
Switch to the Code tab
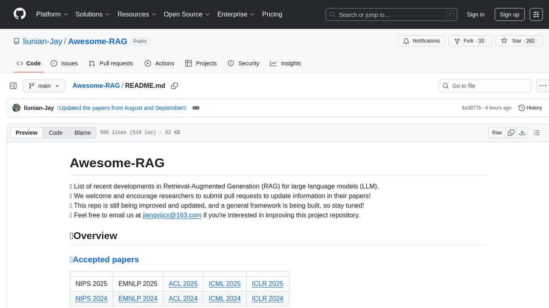(x=29, y=63)
